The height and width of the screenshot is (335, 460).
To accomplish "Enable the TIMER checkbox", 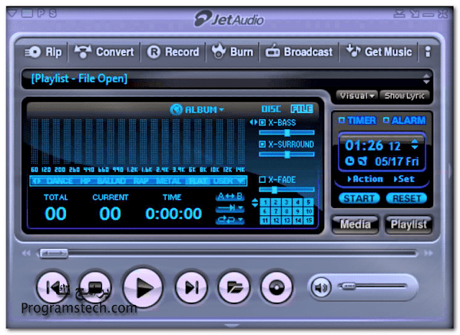I will (x=342, y=120).
